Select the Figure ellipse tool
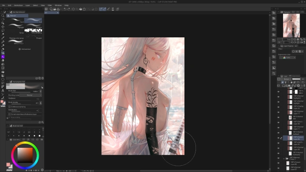 [x=3, y=79]
